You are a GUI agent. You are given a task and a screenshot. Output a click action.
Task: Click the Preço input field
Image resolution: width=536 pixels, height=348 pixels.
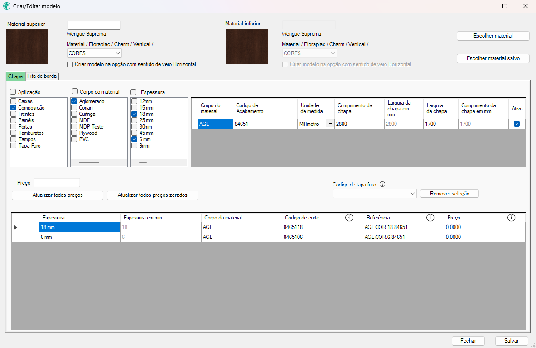(x=57, y=183)
